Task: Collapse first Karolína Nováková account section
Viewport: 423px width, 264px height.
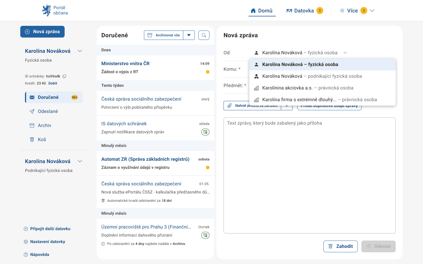Action: 80,51
